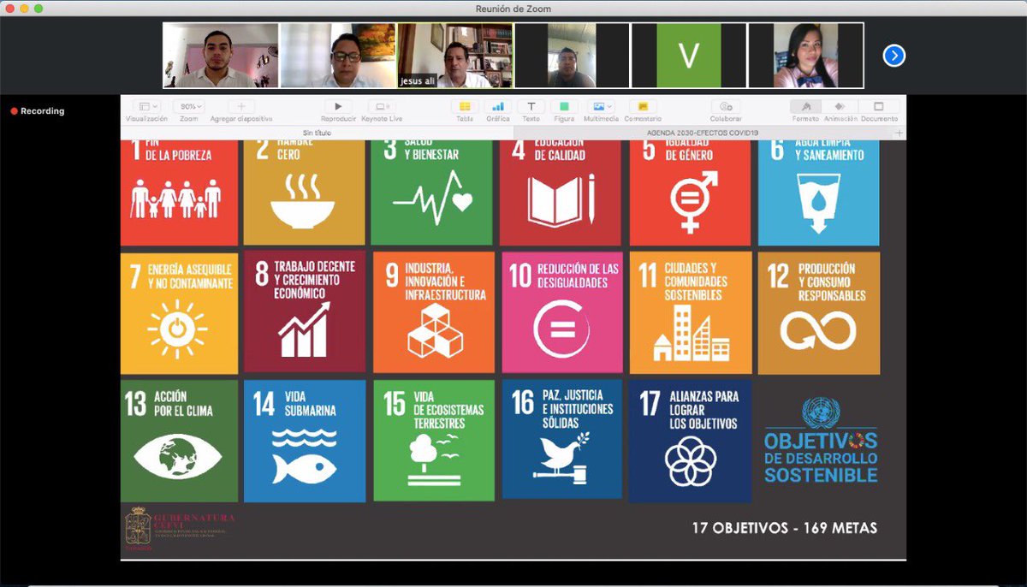Image resolution: width=1027 pixels, height=587 pixels.
Task: Click the Paz, Justicia e Instituciones Sólidas tile
Action: click(562, 438)
